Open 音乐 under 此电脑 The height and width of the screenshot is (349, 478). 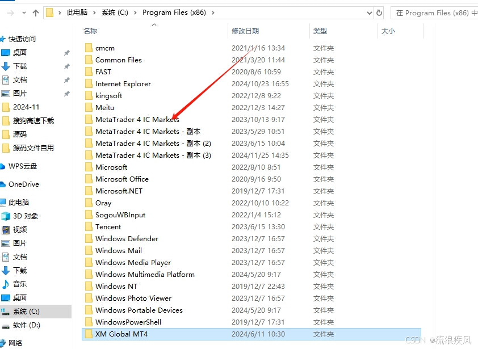point(20,284)
